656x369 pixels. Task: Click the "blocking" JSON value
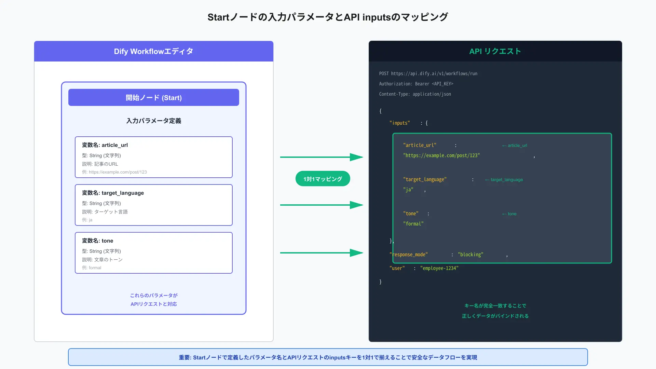(x=470, y=255)
